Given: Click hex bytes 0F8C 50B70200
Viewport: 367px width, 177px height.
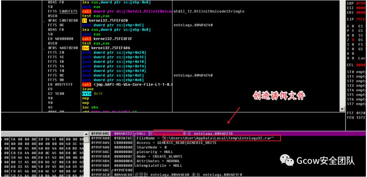Looking at the screenshot, I should tap(63, 21).
